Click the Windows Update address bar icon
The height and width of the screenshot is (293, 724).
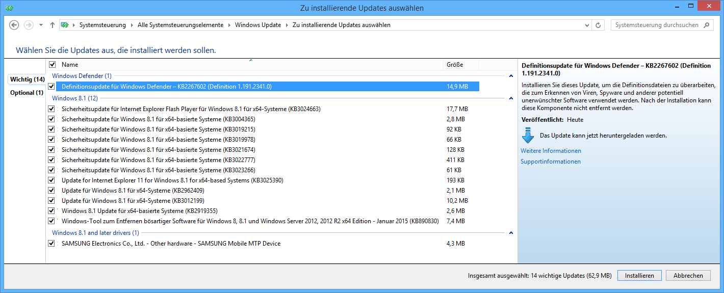coord(65,25)
